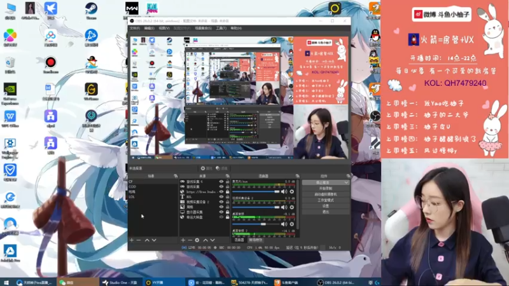Open the Windows Start button
This screenshot has height=286, width=509.
[x=6, y=282]
